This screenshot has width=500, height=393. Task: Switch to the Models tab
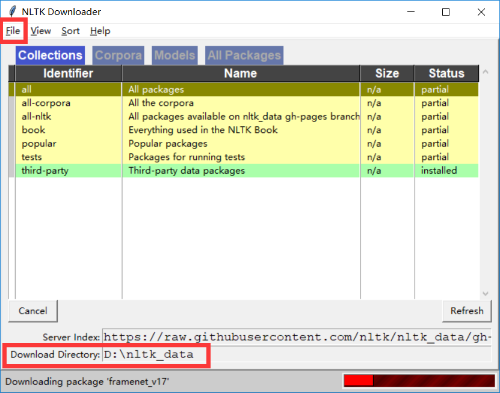click(x=174, y=55)
